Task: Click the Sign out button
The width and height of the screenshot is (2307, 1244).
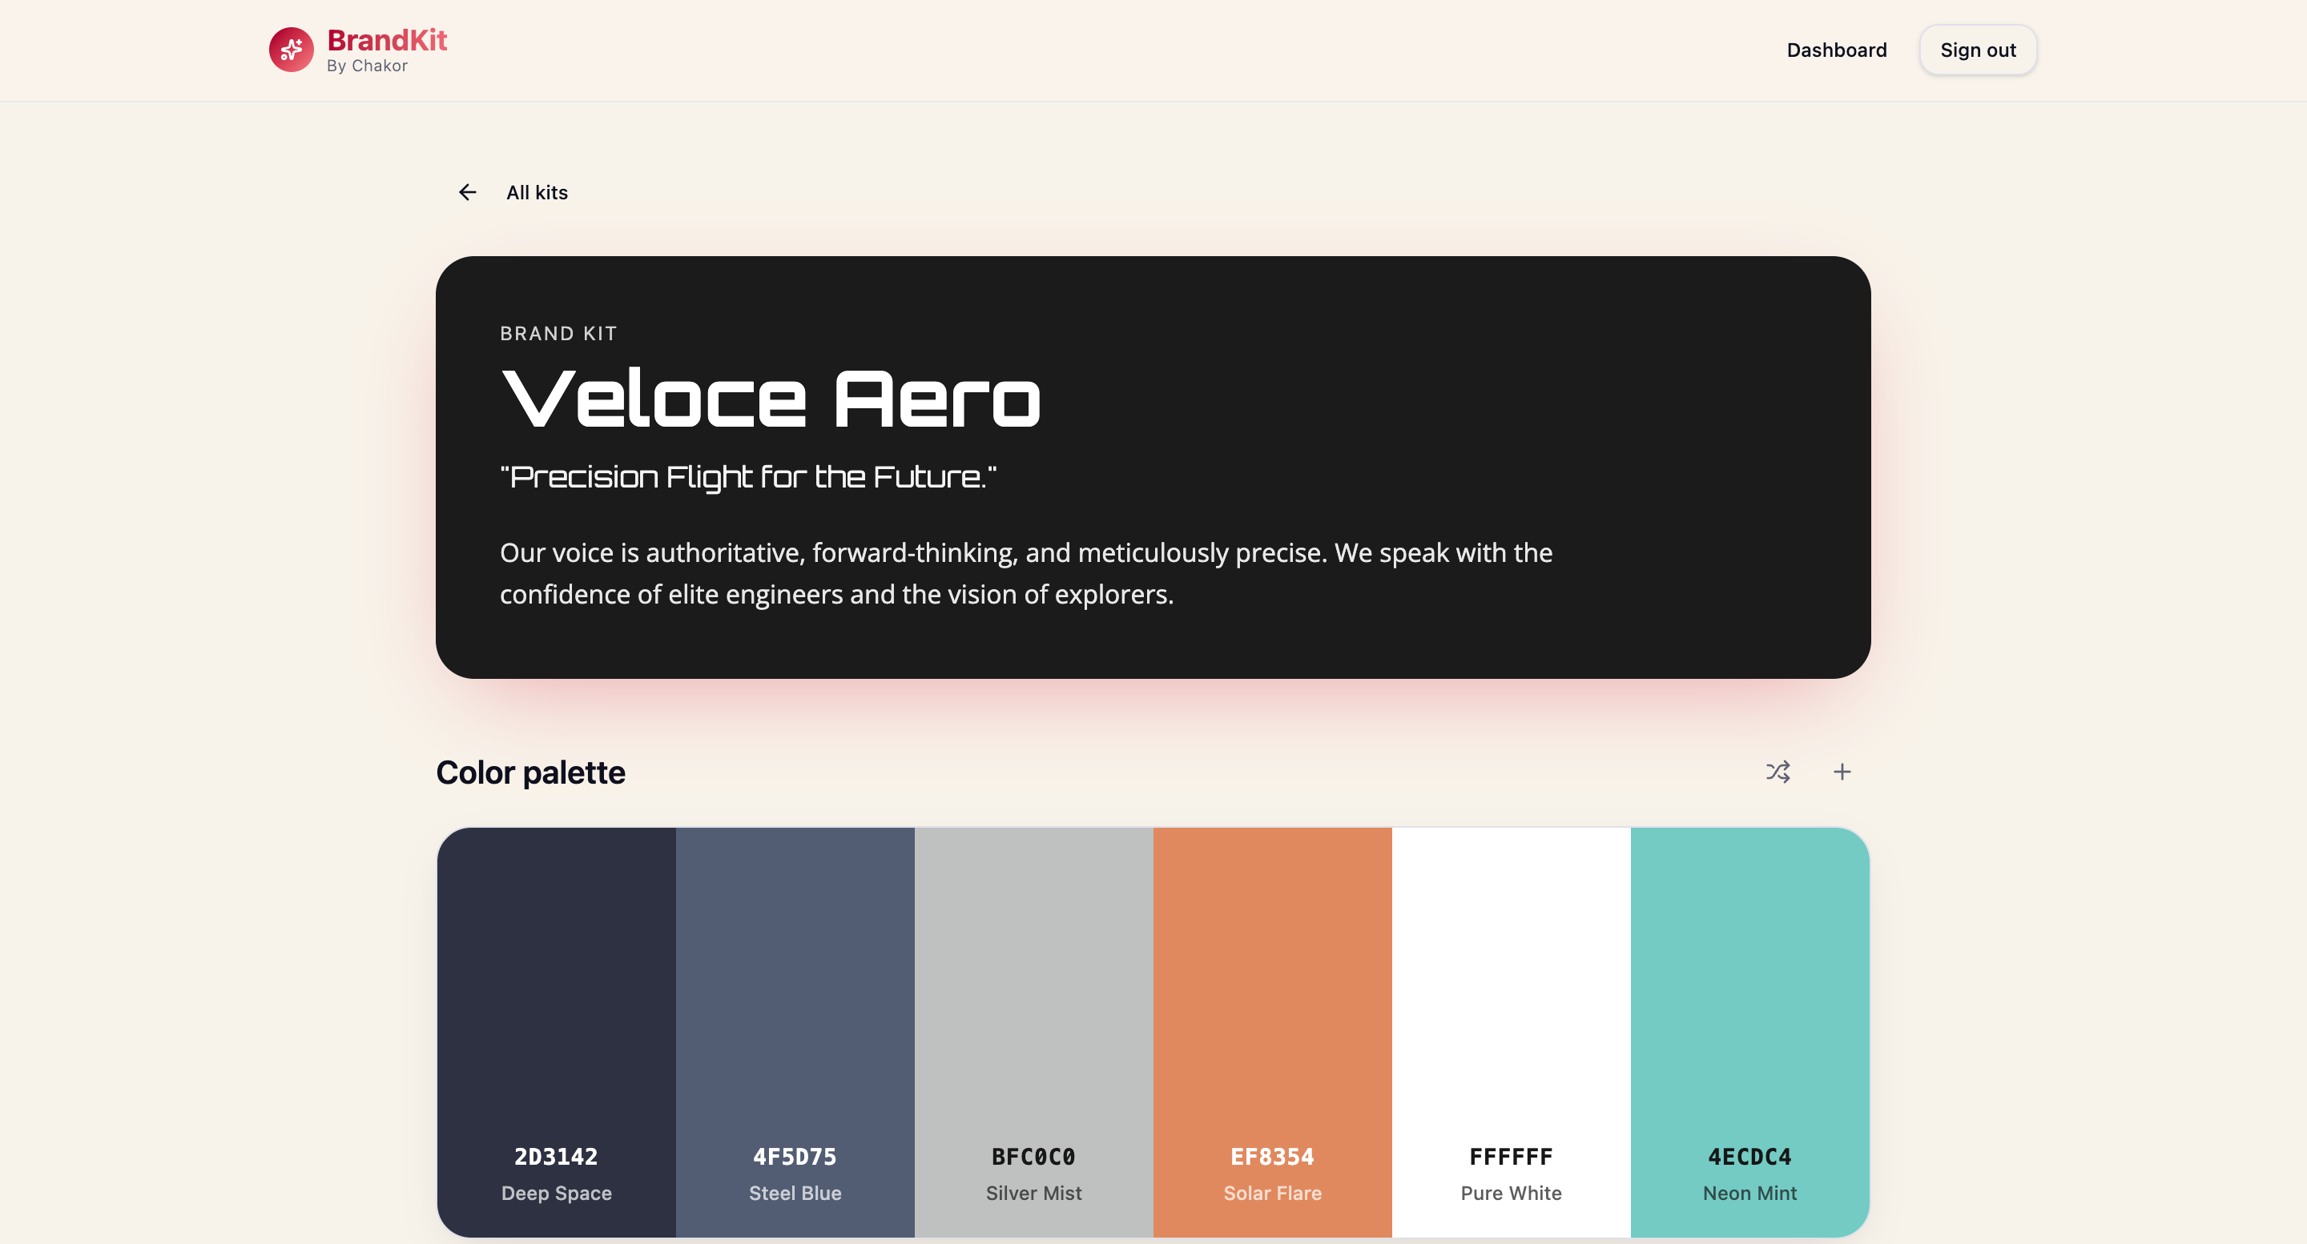Action: pyautogui.click(x=1978, y=50)
